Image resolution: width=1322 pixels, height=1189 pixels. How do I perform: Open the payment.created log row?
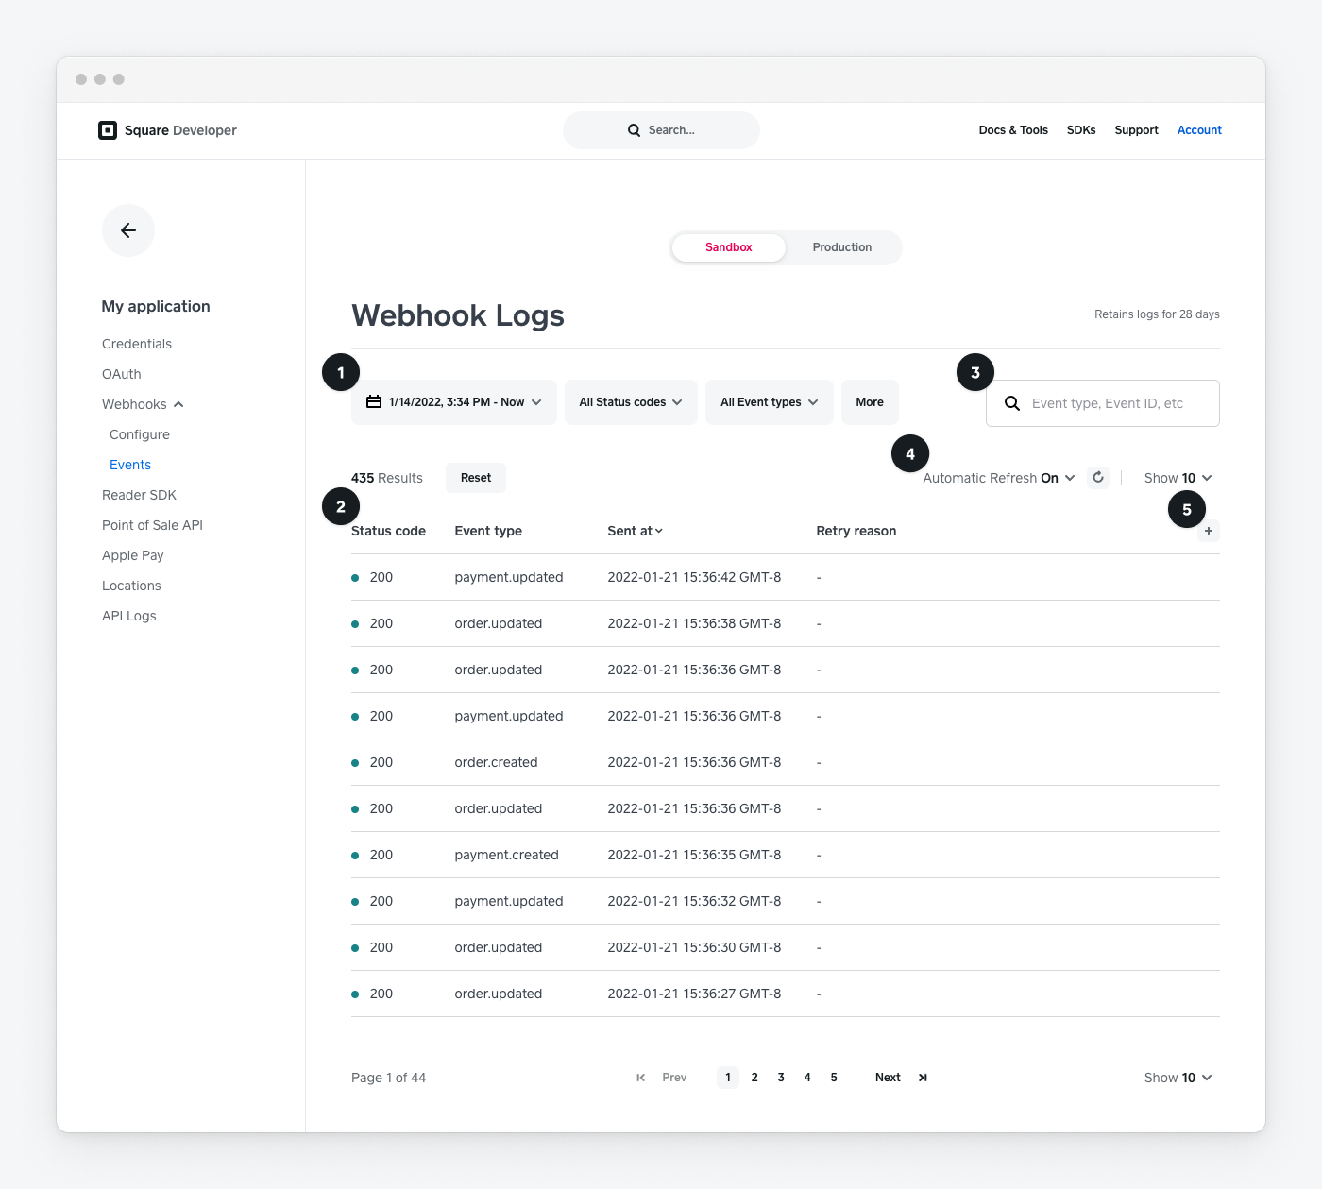pos(786,855)
